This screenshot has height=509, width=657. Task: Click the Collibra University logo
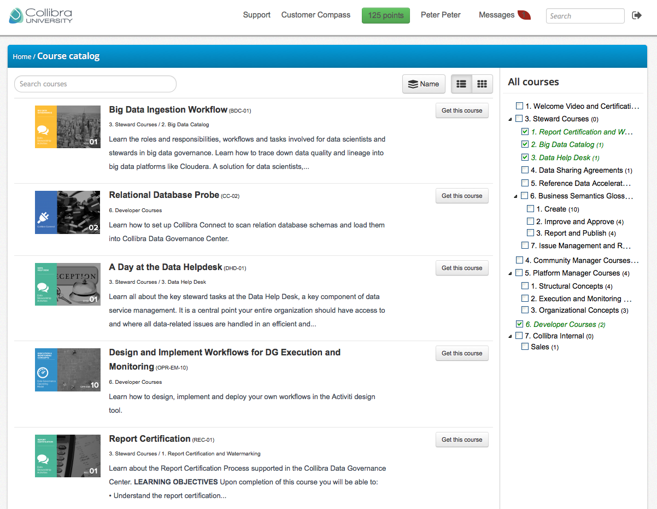[40, 15]
